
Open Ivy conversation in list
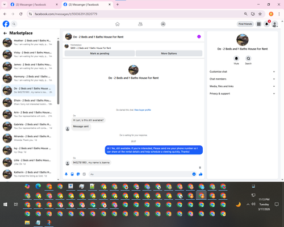pos(28,150)
